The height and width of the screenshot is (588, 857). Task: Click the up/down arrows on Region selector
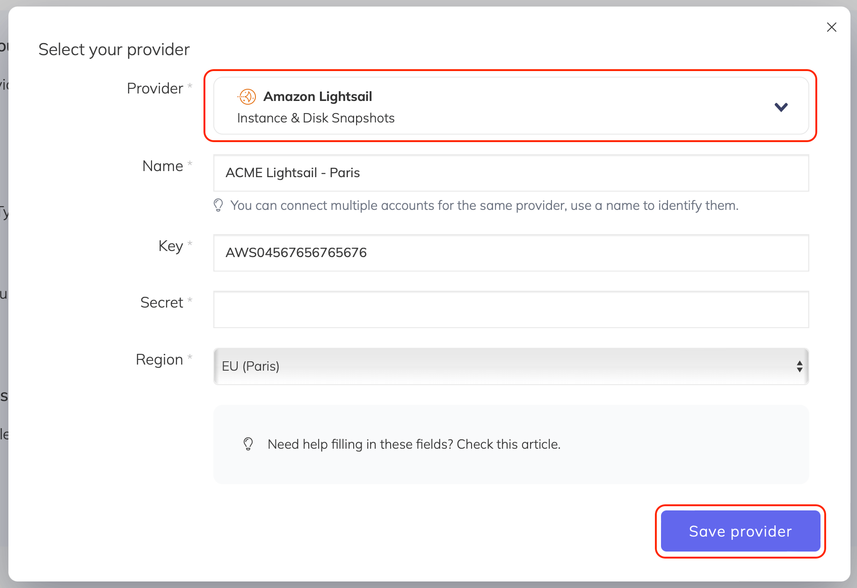(x=799, y=366)
